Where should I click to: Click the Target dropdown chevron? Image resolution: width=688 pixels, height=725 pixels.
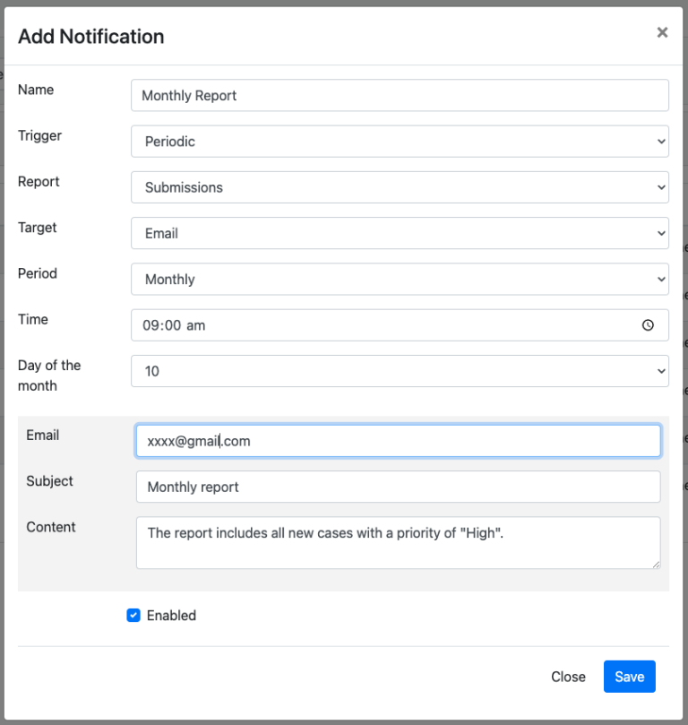point(660,233)
